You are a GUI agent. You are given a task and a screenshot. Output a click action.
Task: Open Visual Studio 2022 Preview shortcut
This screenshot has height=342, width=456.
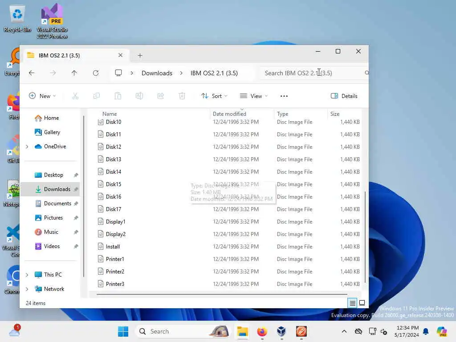pos(52,21)
